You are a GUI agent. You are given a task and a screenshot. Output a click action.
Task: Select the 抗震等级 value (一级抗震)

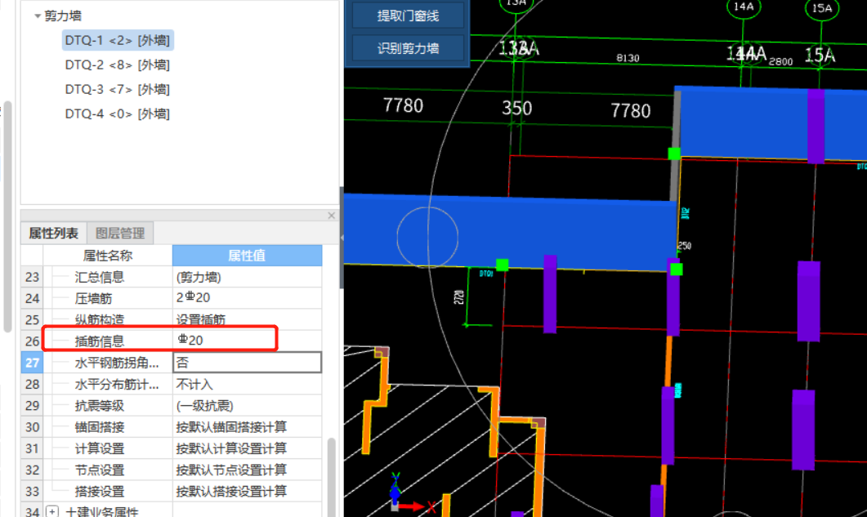tap(247, 405)
